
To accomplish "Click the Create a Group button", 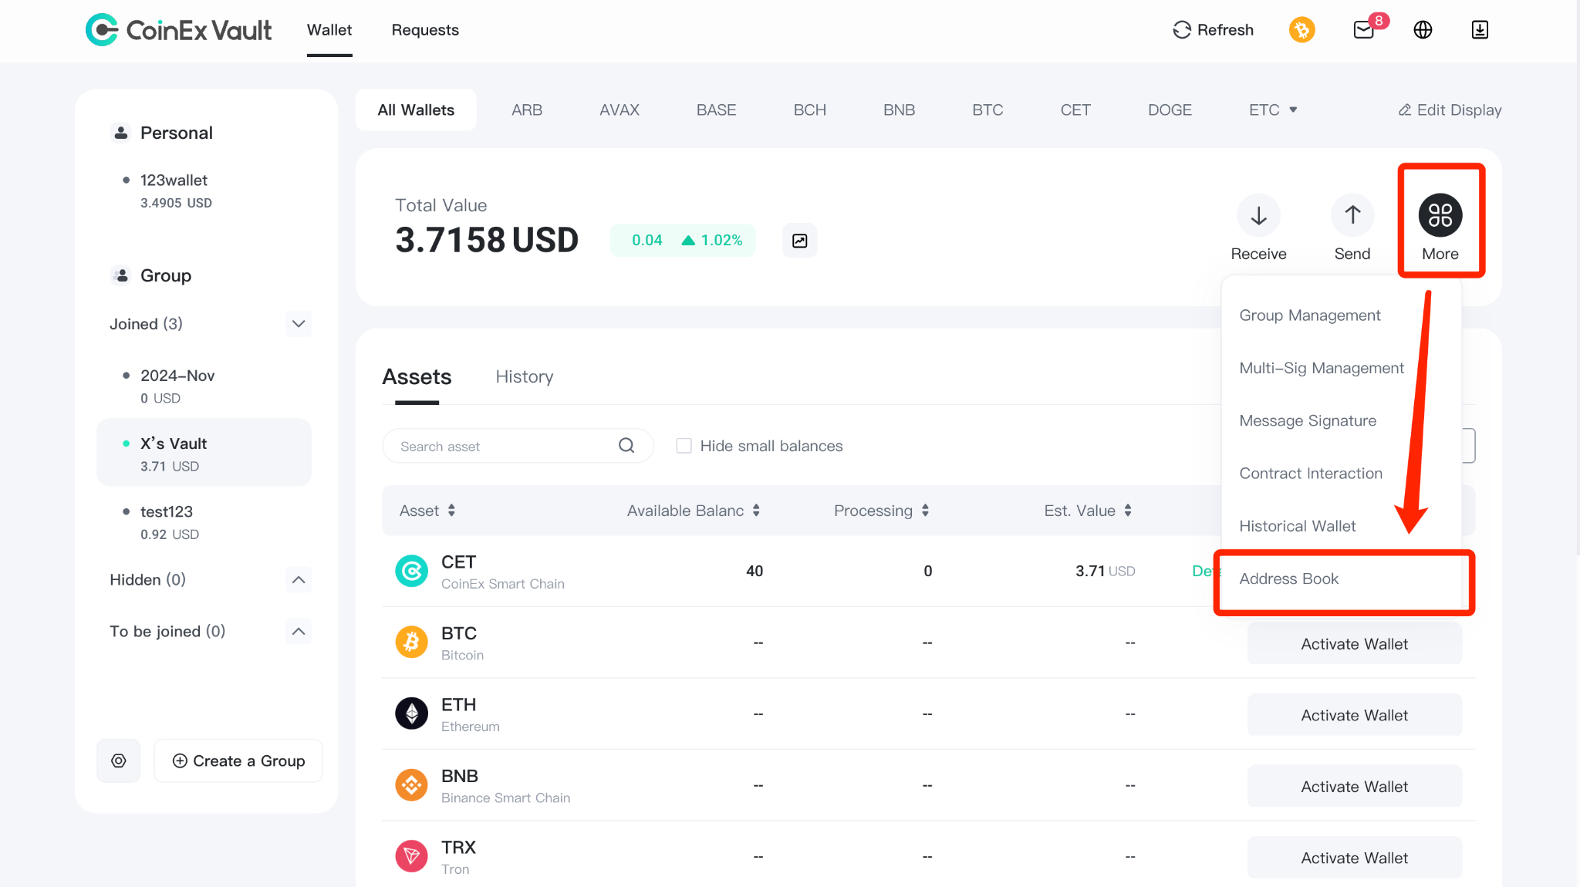I will (x=238, y=761).
